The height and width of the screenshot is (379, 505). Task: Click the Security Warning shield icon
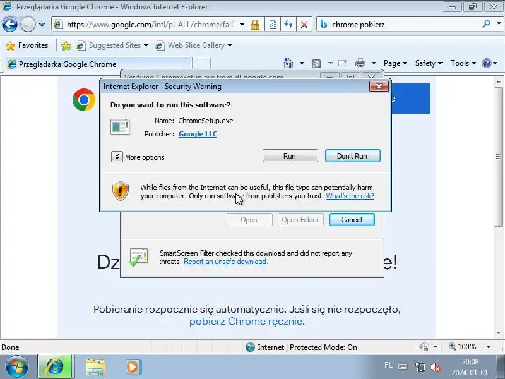click(x=121, y=191)
